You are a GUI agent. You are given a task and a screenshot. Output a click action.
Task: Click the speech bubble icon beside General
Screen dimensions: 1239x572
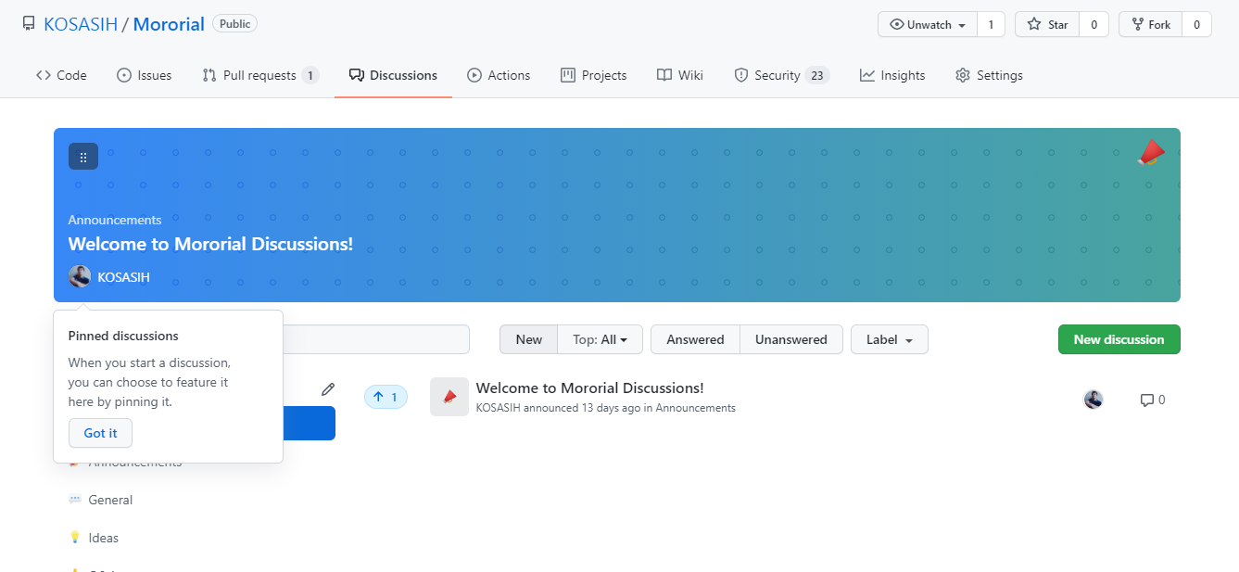click(75, 500)
